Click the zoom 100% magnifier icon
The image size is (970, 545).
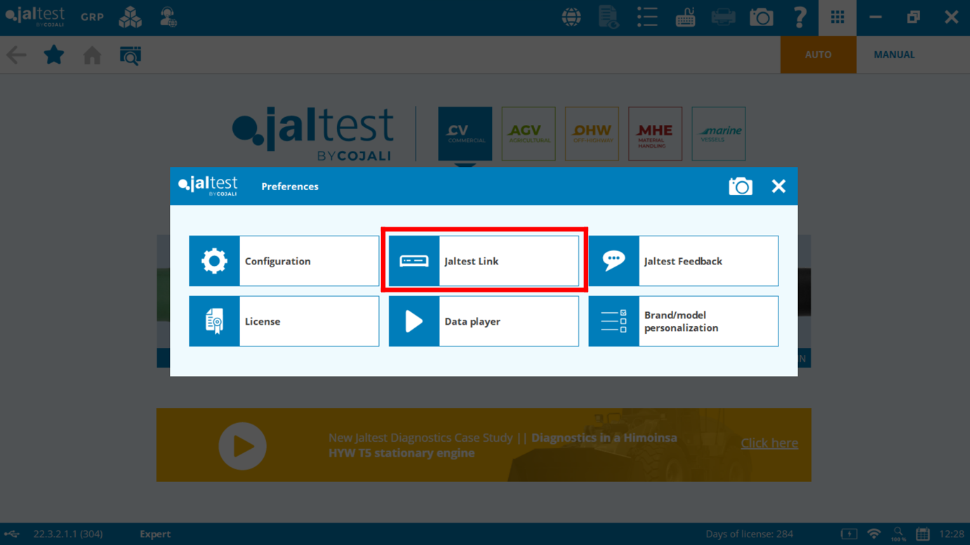click(x=898, y=534)
